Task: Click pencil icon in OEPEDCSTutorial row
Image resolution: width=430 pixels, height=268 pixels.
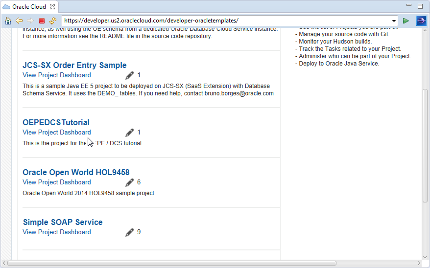Action: click(129, 133)
